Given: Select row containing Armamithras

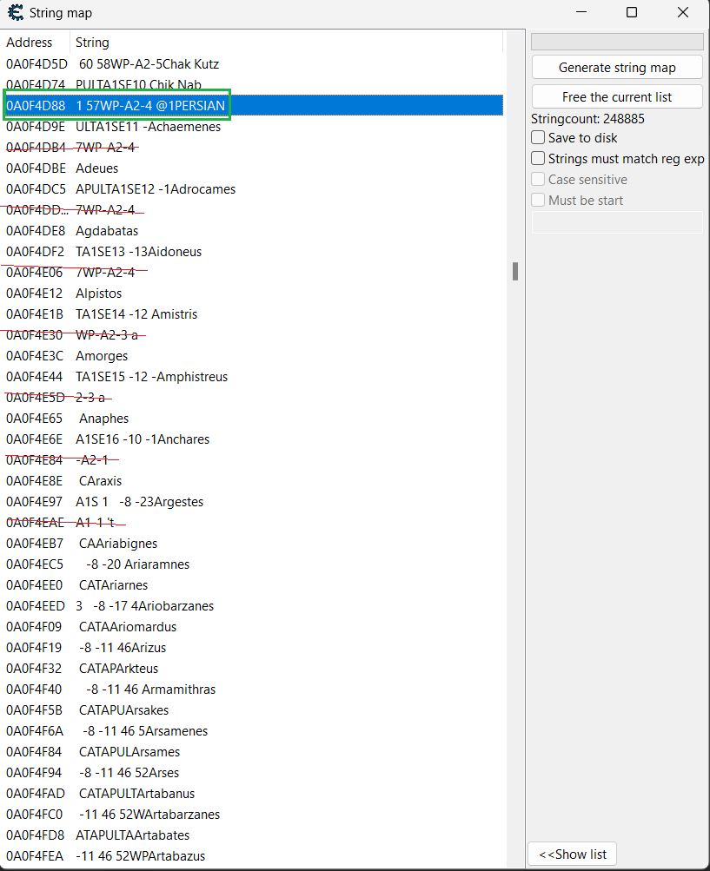Looking at the screenshot, I should click(x=252, y=689).
